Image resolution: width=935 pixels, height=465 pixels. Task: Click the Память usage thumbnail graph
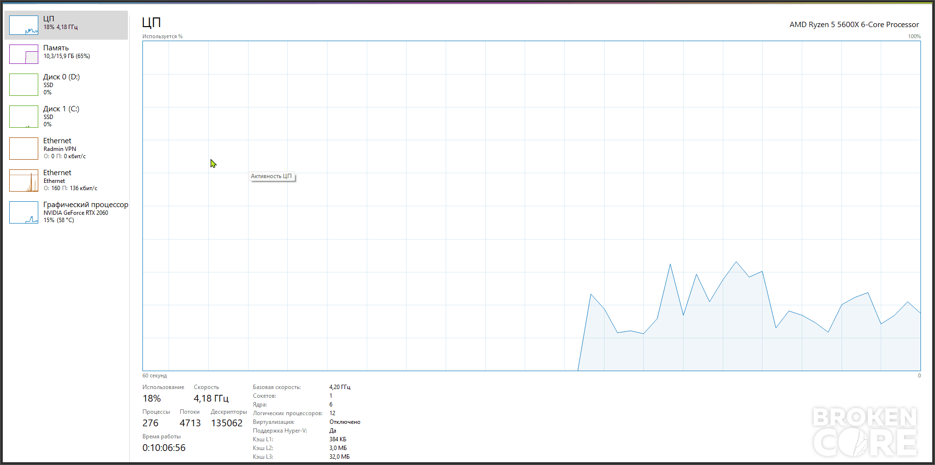24,54
